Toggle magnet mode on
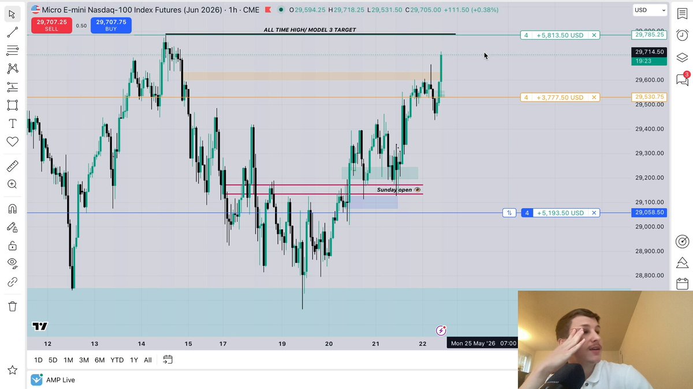This screenshot has width=693, height=389. click(x=12, y=209)
